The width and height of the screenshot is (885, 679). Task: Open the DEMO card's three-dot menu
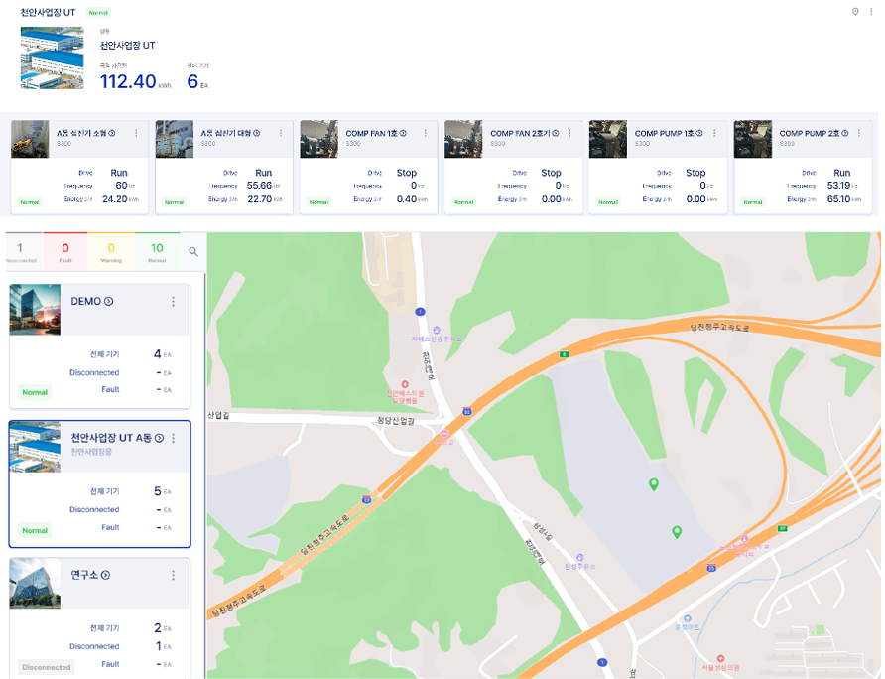pyautogui.click(x=174, y=302)
